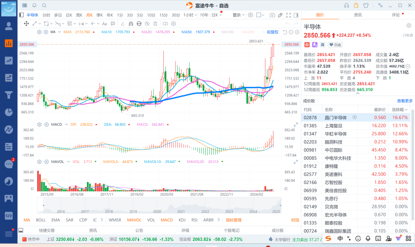
Task: Take a chart screenshot with camera icon
Action: pos(272,15)
